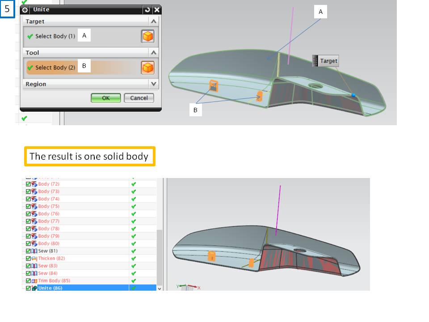
Task: Click the feature list vertical scrollbar thumb
Action: coord(160,258)
